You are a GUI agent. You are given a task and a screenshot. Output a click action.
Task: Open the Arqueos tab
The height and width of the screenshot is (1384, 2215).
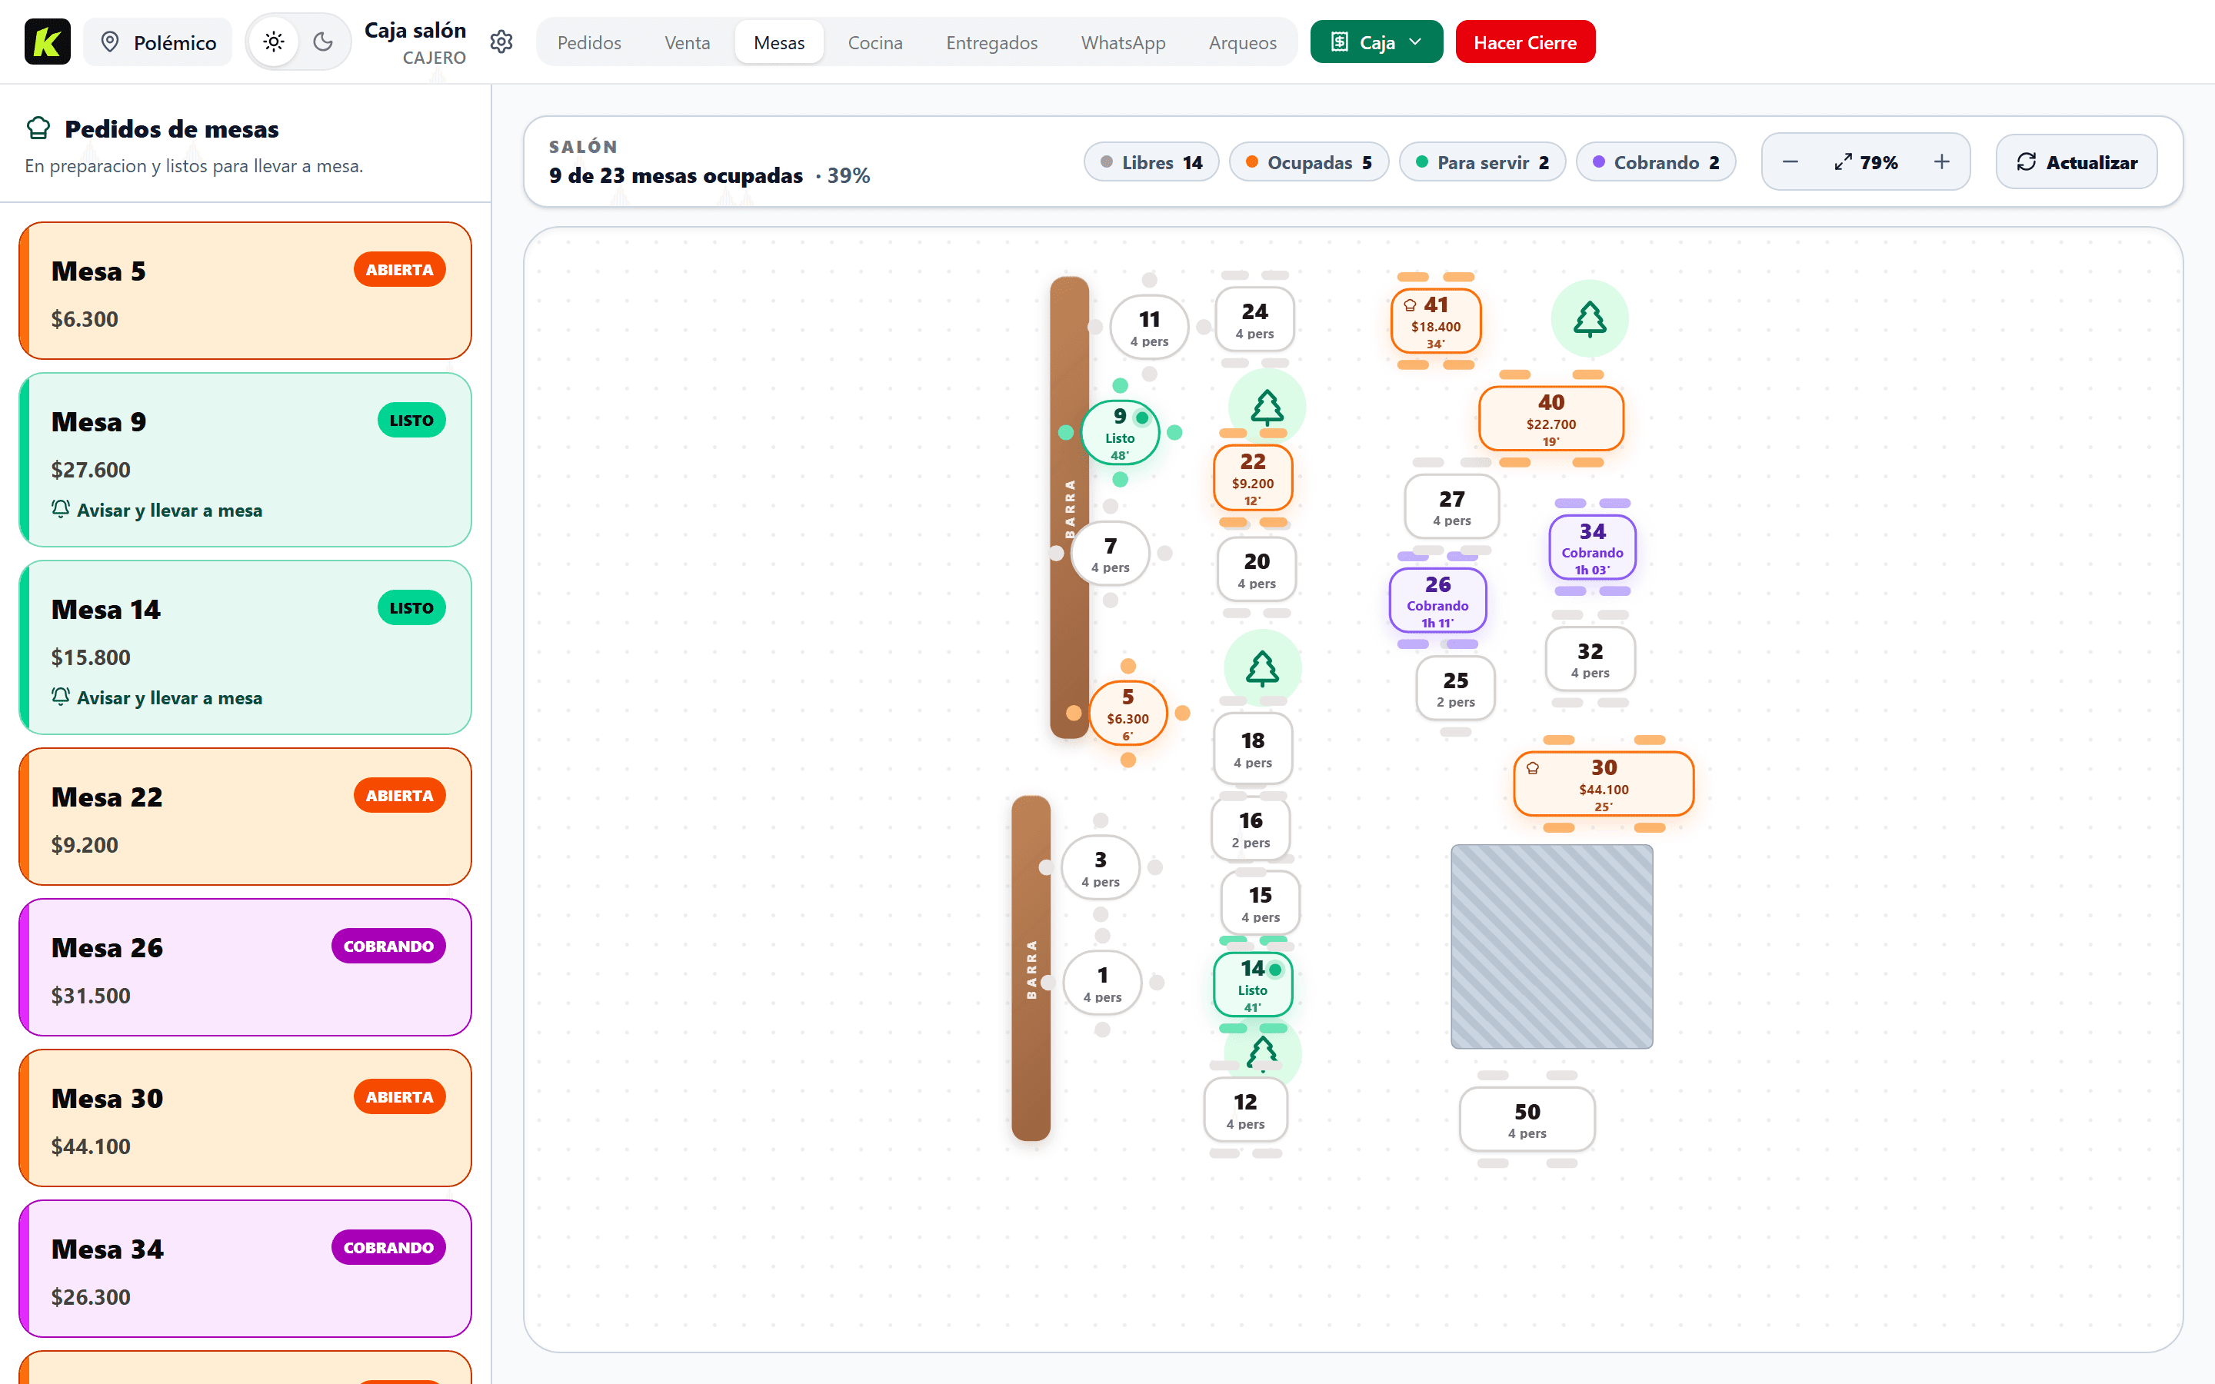1242,42
